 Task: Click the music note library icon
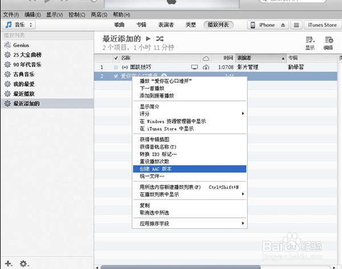tap(9, 24)
